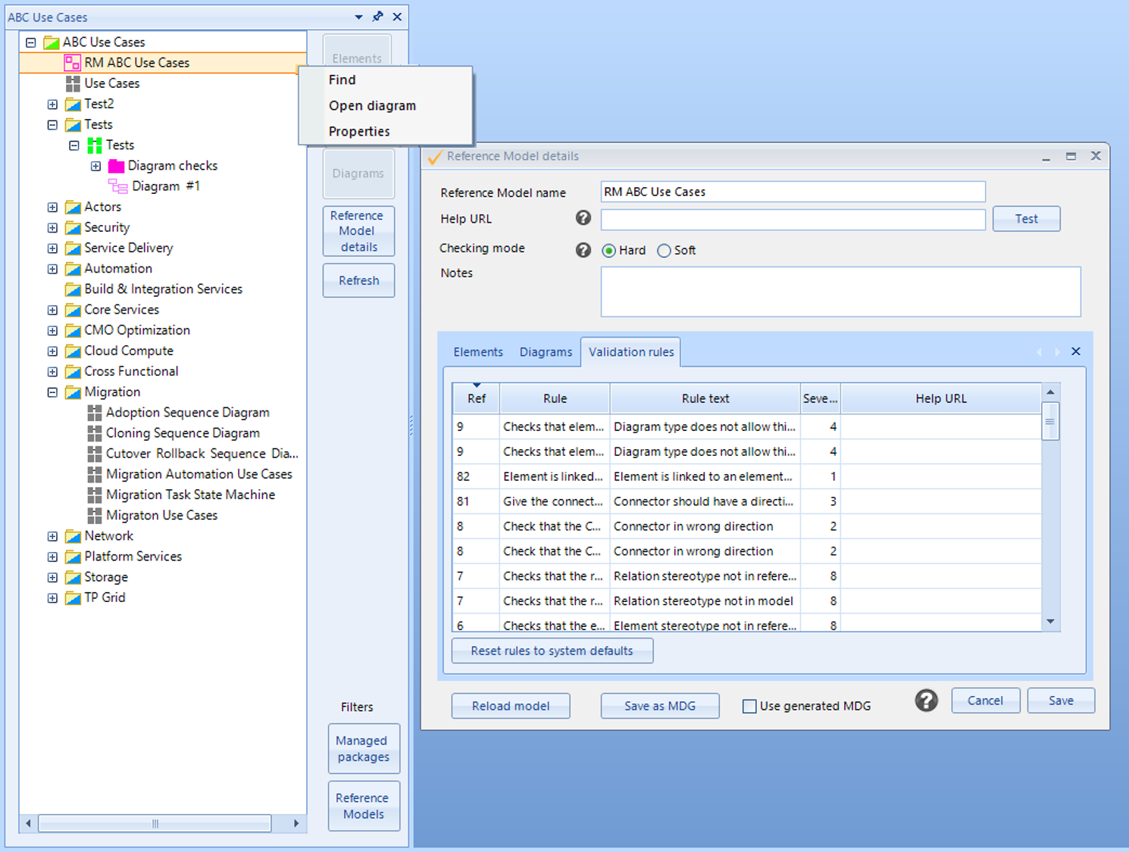The height and width of the screenshot is (852, 1129).
Task: Expand the Security folder
Action: (52, 228)
